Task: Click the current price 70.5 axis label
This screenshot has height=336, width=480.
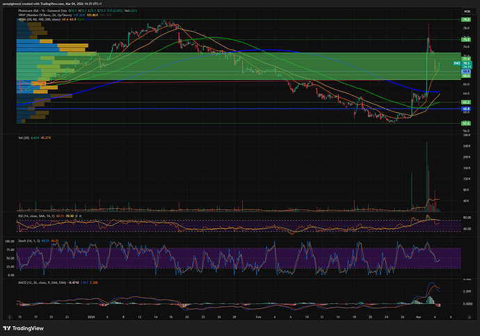Action: click(466, 63)
